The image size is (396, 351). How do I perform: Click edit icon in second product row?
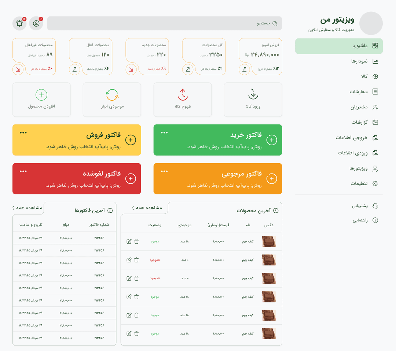click(129, 260)
